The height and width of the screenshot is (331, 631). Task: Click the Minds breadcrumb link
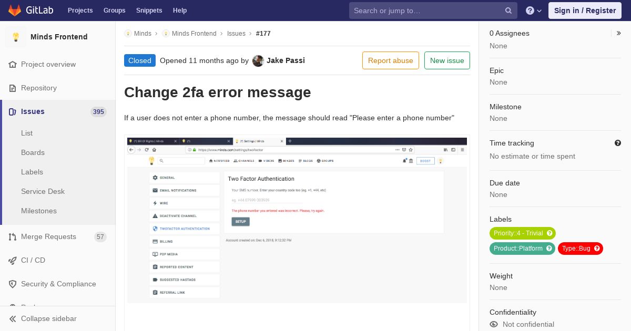[143, 33]
